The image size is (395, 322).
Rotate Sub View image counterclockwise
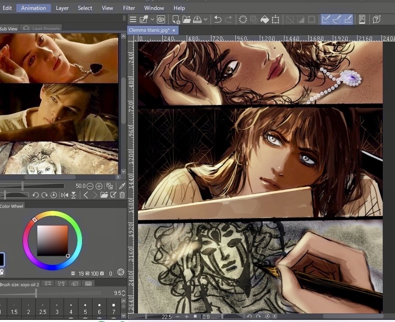[x=36, y=195]
